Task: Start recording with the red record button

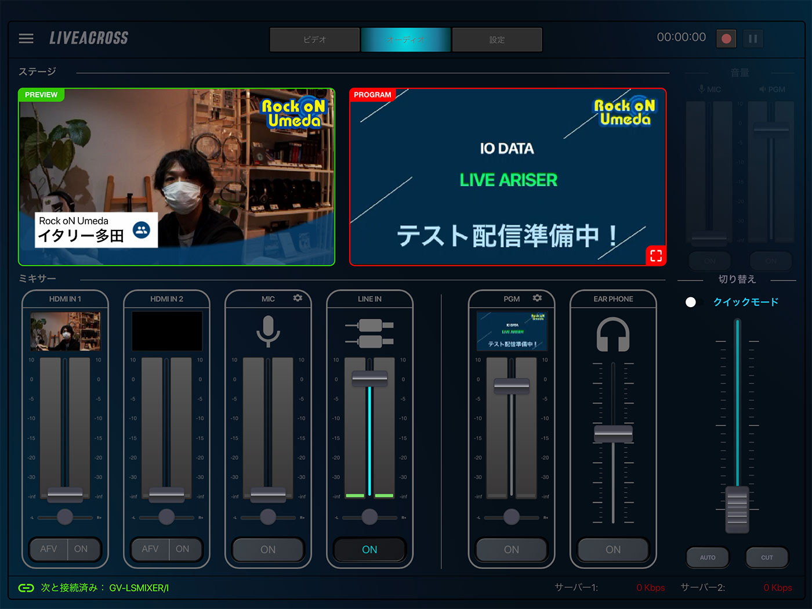Action: pyautogui.click(x=726, y=39)
